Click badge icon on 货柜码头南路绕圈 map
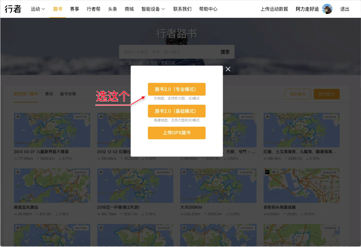 (267, 172)
